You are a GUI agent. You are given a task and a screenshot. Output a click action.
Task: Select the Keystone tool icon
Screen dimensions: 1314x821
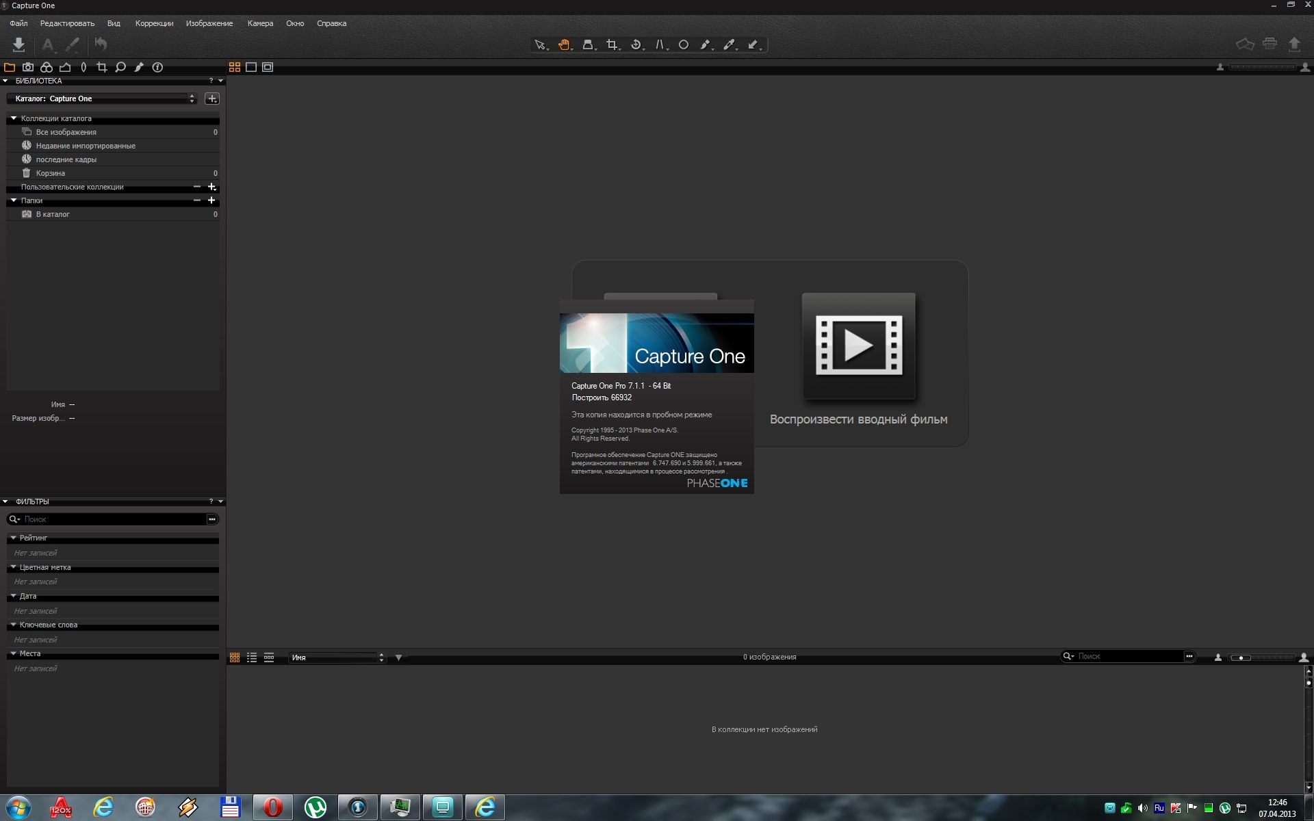[x=660, y=44]
